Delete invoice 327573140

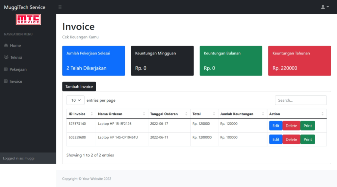291,126
